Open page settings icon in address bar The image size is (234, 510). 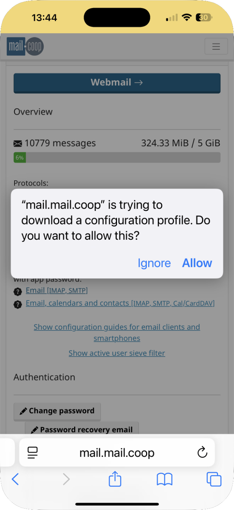pos(33,452)
